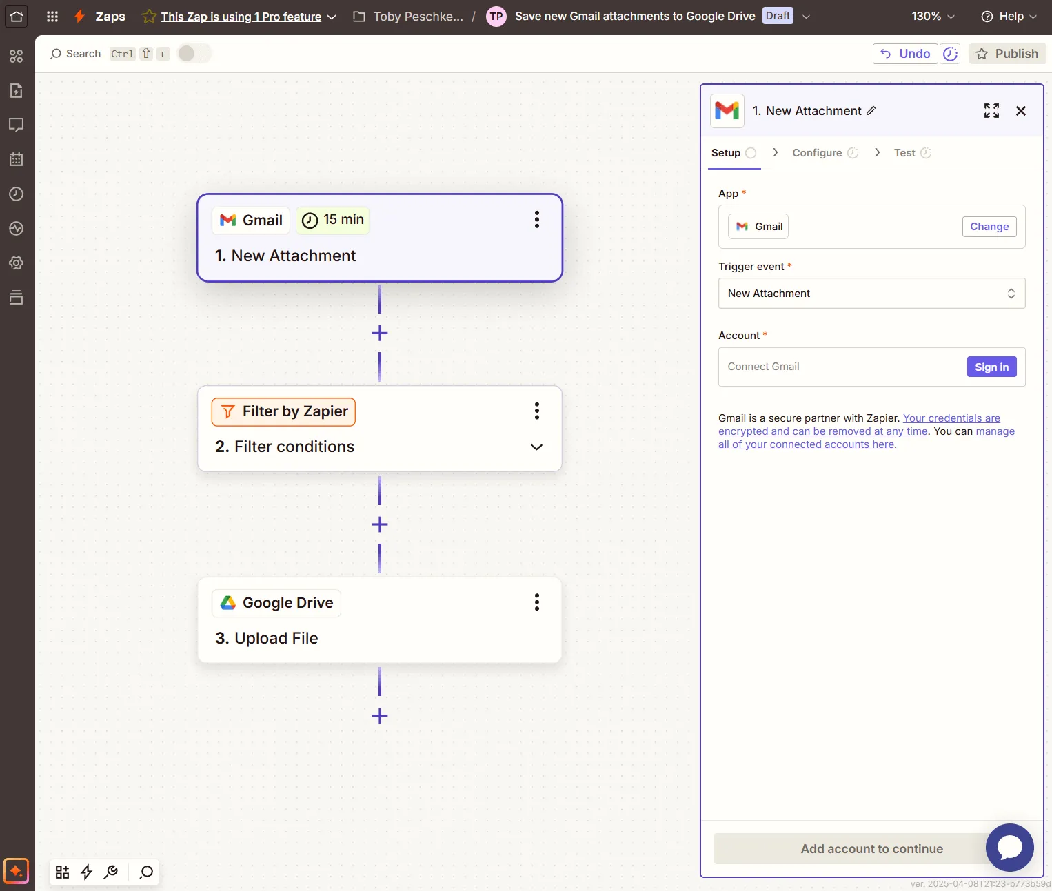
Task: Open the Trigger event New Attachment dropdown
Action: (x=871, y=294)
